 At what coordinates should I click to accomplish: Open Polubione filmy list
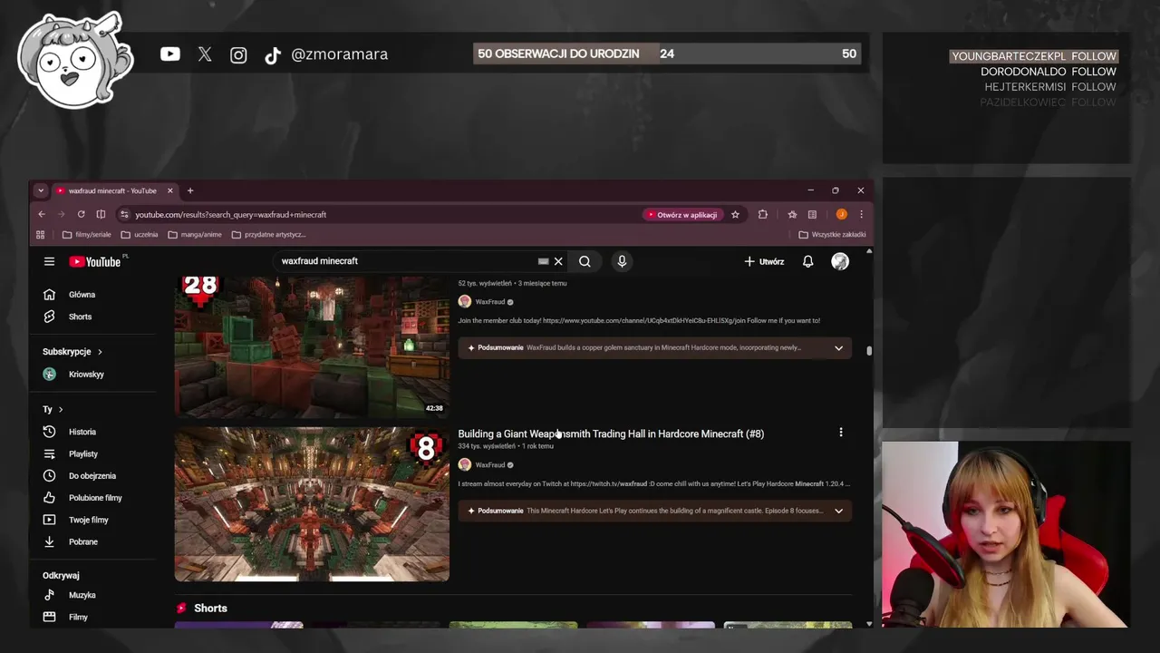pyautogui.click(x=94, y=498)
